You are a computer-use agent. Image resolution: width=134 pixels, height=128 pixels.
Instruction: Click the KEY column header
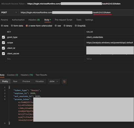[9, 32]
